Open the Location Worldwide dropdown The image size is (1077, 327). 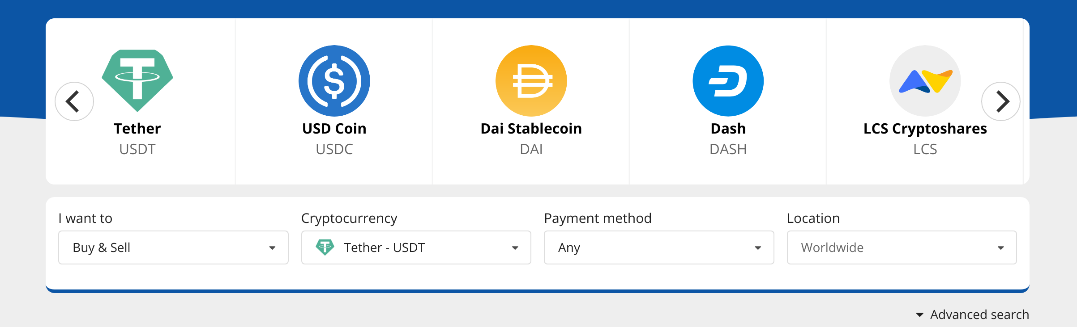[x=902, y=247]
